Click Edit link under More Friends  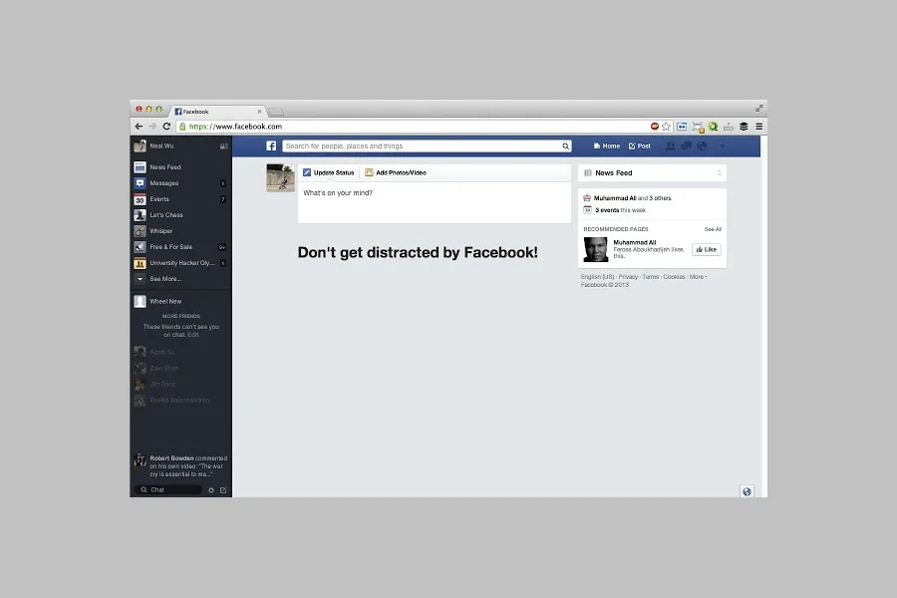coord(193,335)
